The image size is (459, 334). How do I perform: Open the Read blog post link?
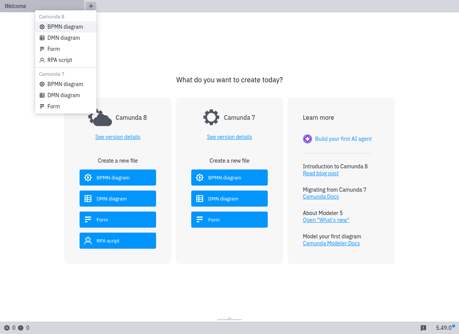click(321, 173)
